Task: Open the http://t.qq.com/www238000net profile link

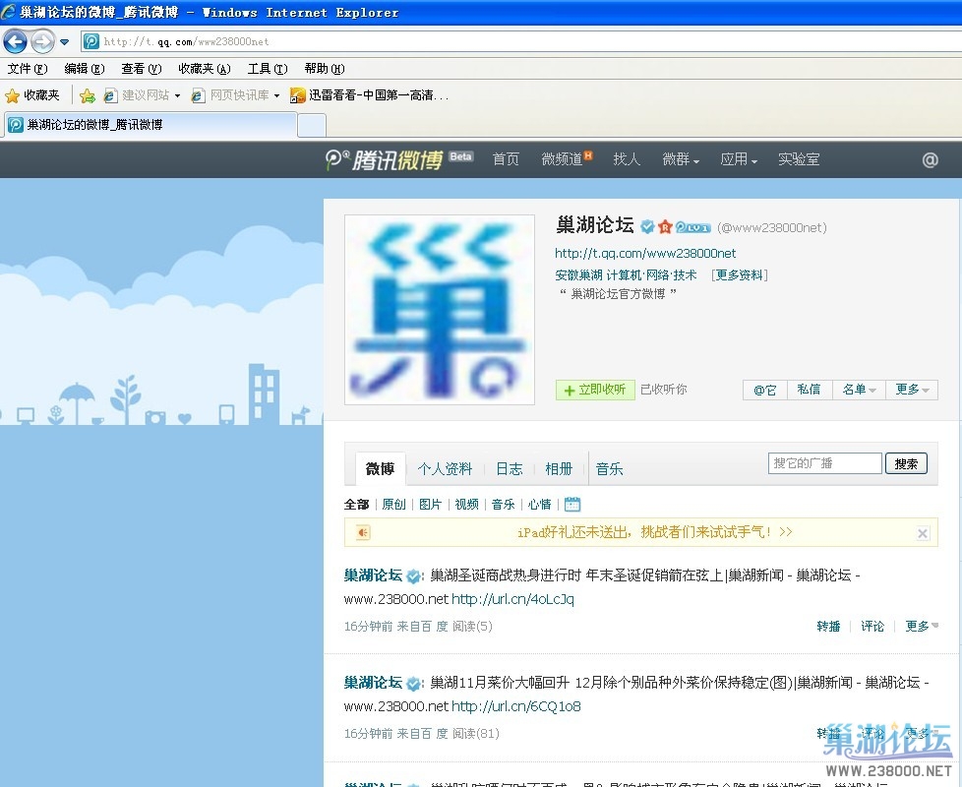Action: 645,254
